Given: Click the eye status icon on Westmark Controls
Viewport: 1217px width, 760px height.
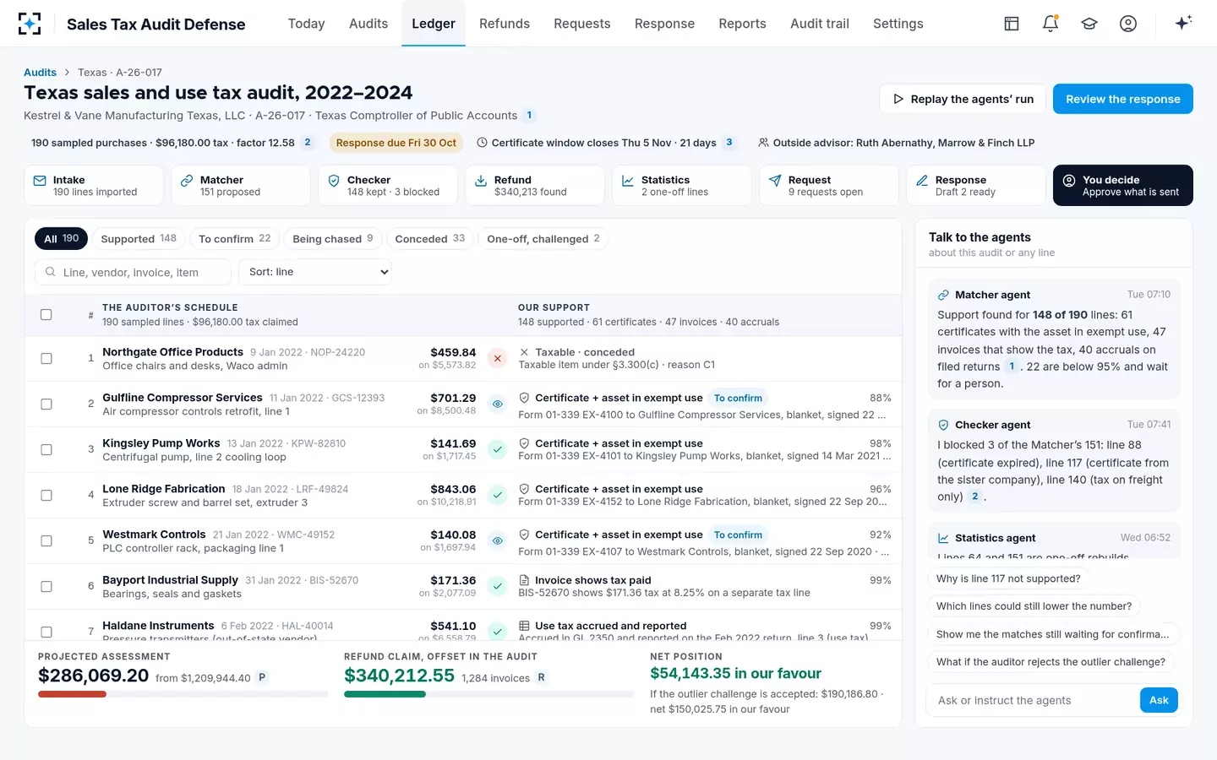Looking at the screenshot, I should point(498,541).
